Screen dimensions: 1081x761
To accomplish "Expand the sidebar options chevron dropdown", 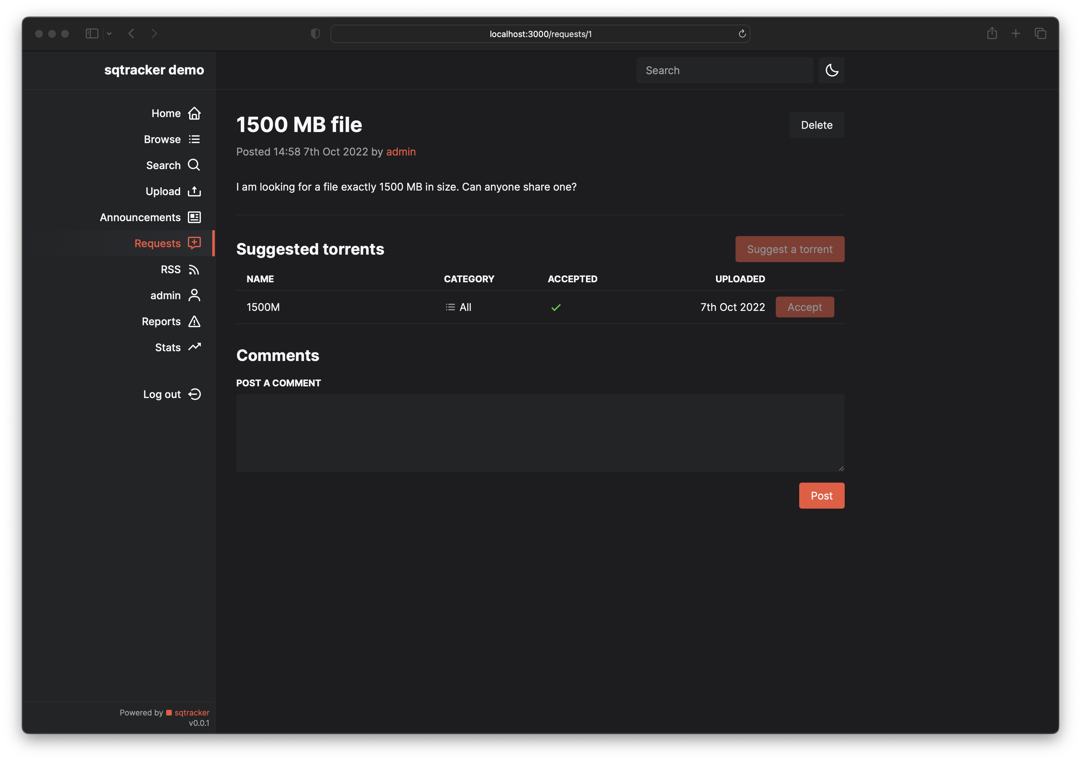I will pos(109,33).
